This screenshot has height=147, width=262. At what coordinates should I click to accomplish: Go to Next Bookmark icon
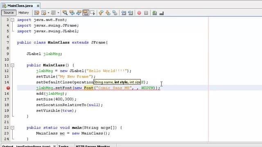pyautogui.click(x=108, y=13)
